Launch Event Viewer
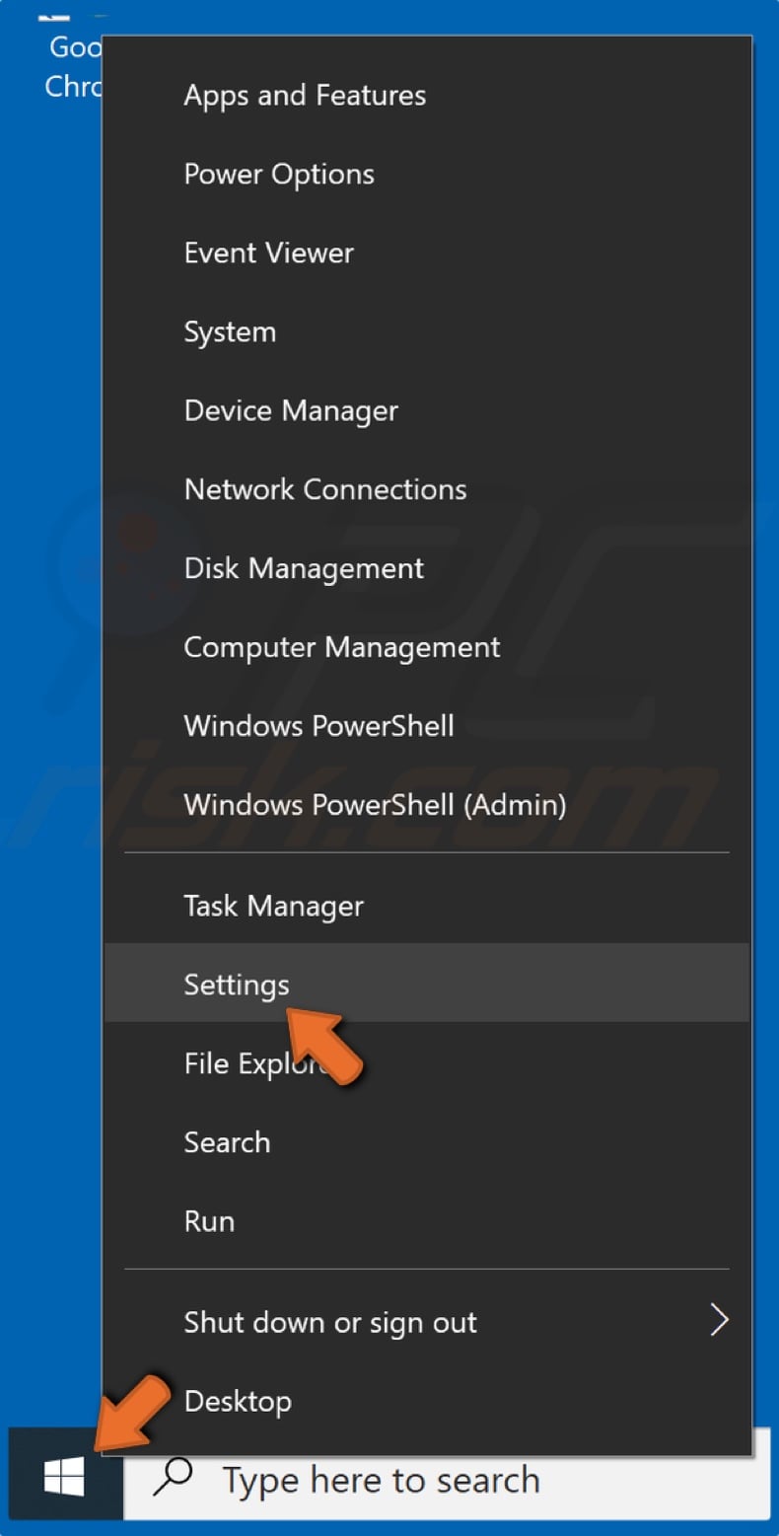Screen dimensions: 779x1536 [268, 253]
